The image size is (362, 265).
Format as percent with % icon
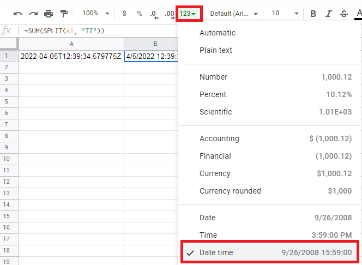pos(140,14)
